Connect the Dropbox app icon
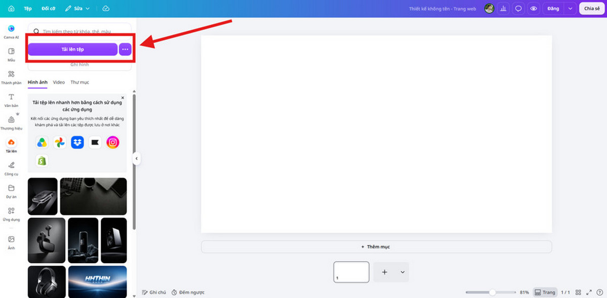The image size is (607, 298). [77, 142]
